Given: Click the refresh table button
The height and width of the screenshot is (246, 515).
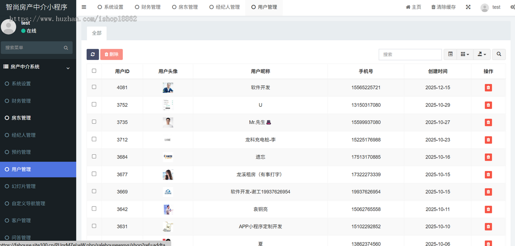Looking at the screenshot, I should pos(93,54).
